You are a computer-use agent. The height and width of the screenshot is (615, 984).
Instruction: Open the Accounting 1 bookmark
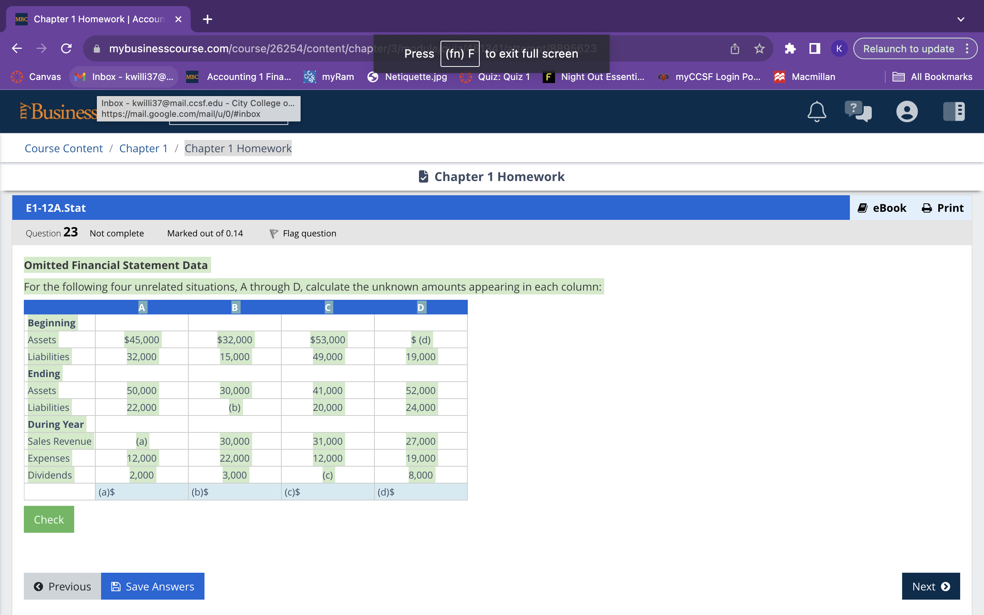(x=240, y=76)
